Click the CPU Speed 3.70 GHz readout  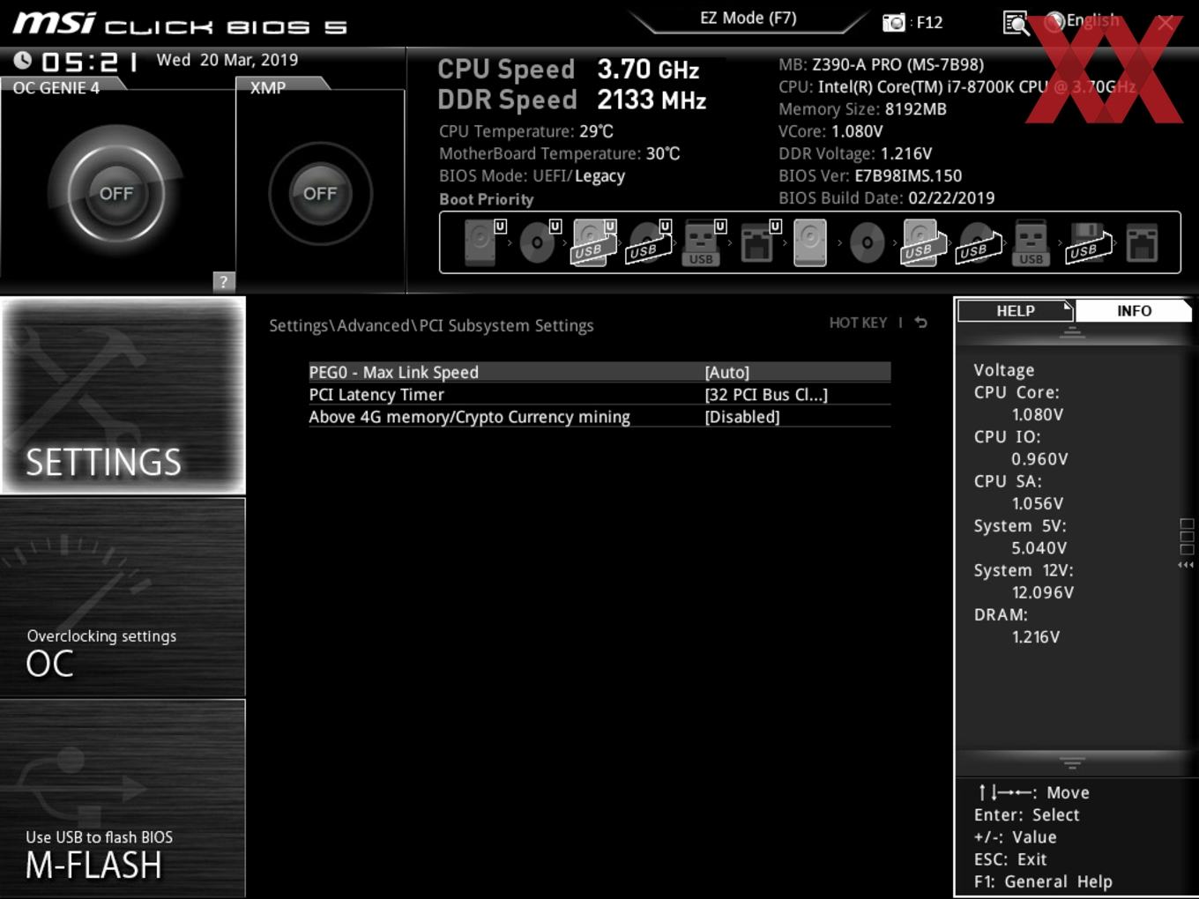(x=569, y=69)
